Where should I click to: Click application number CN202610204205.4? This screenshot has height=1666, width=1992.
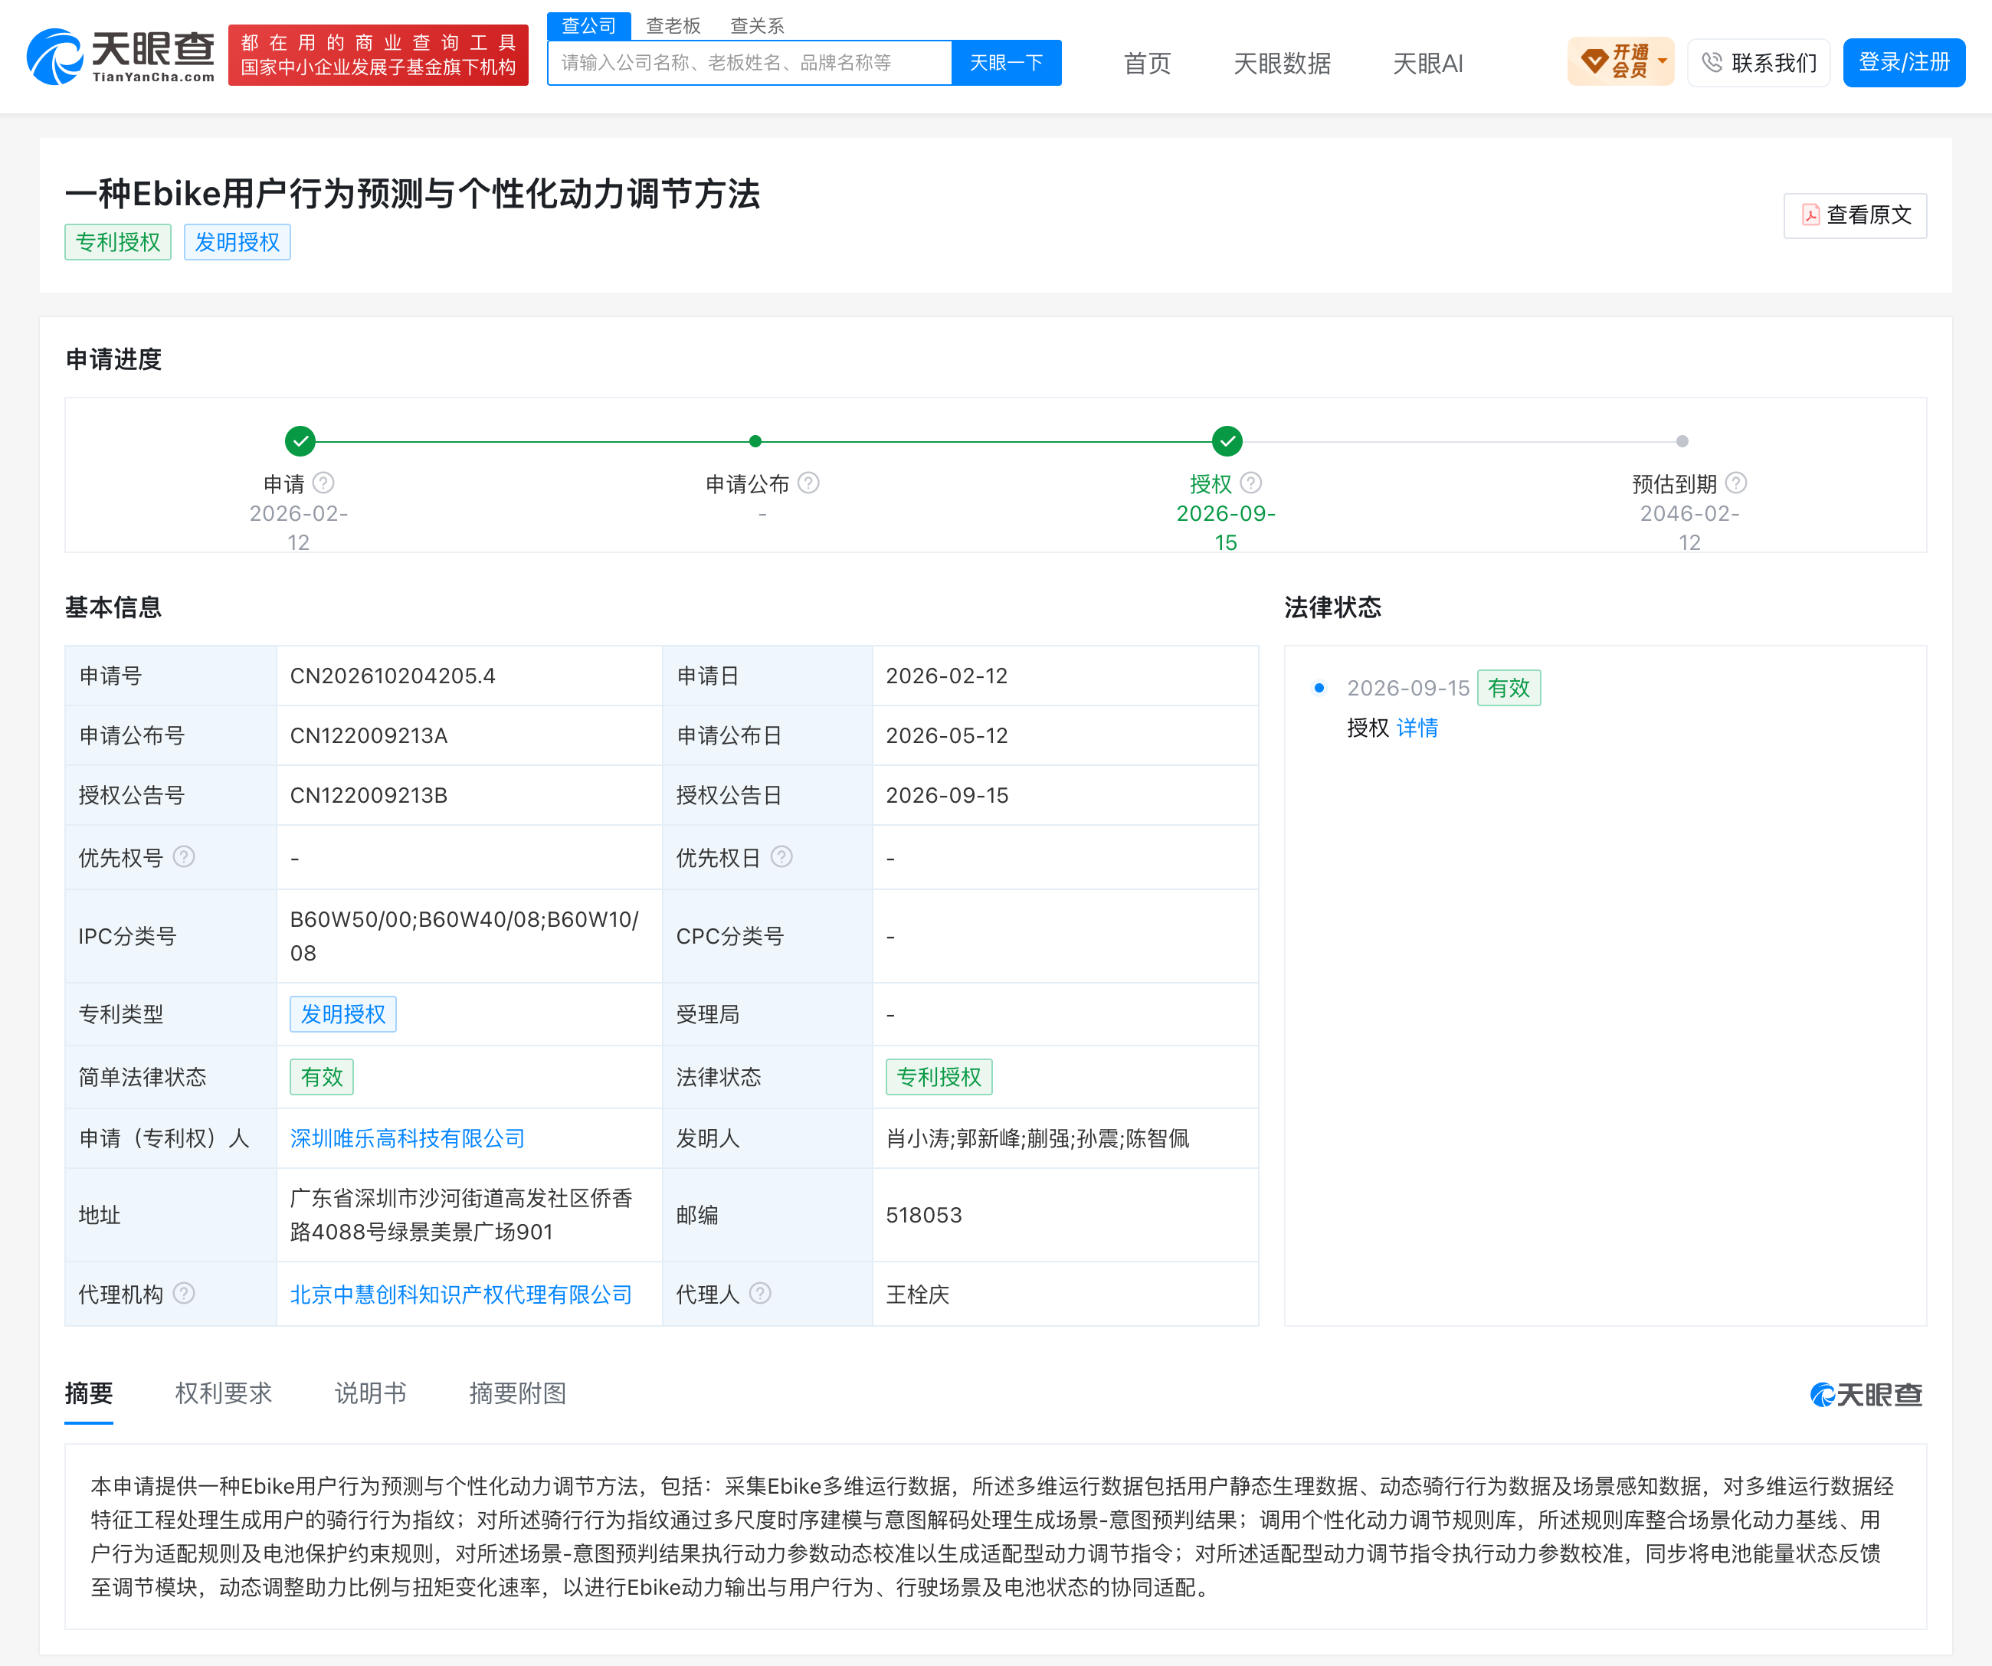[393, 676]
